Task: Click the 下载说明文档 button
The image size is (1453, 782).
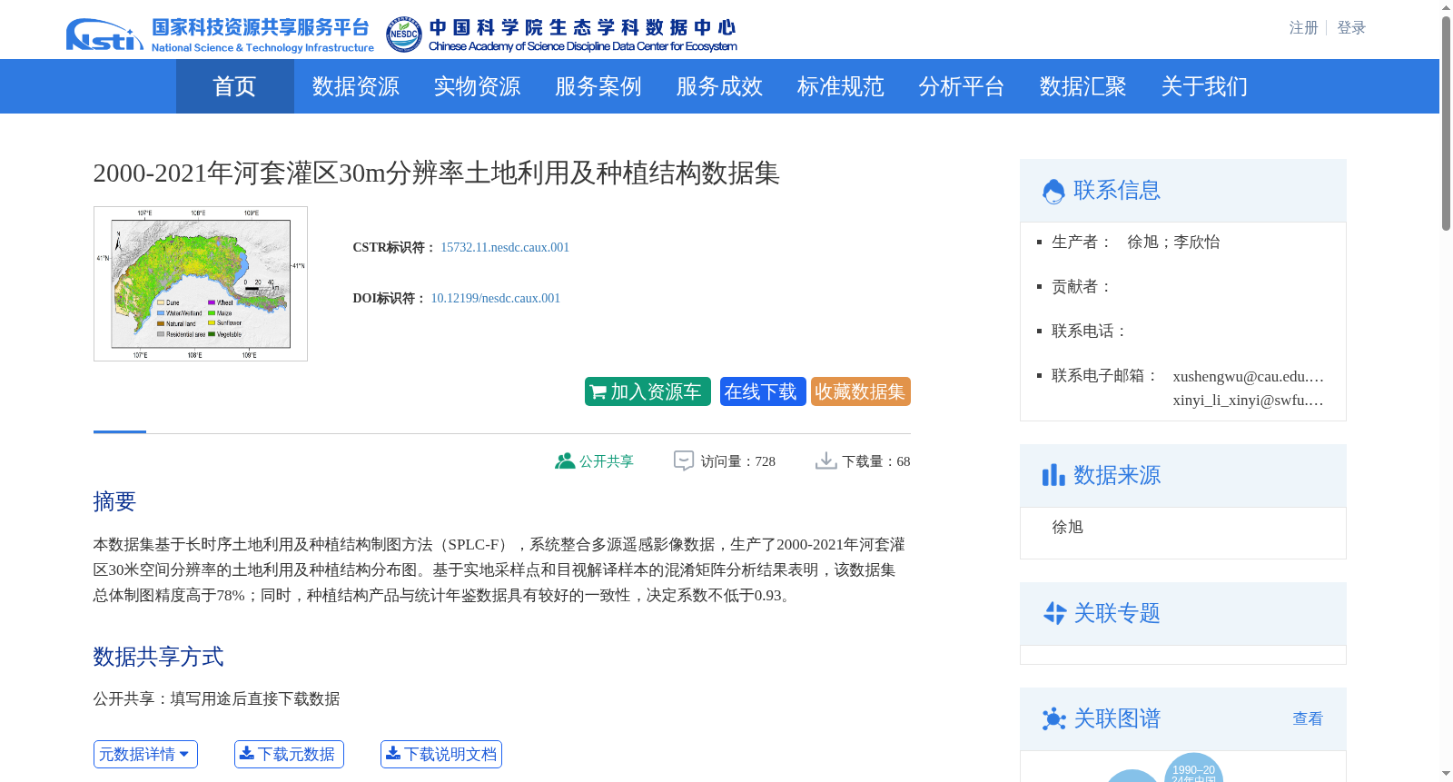Action: 441,754
